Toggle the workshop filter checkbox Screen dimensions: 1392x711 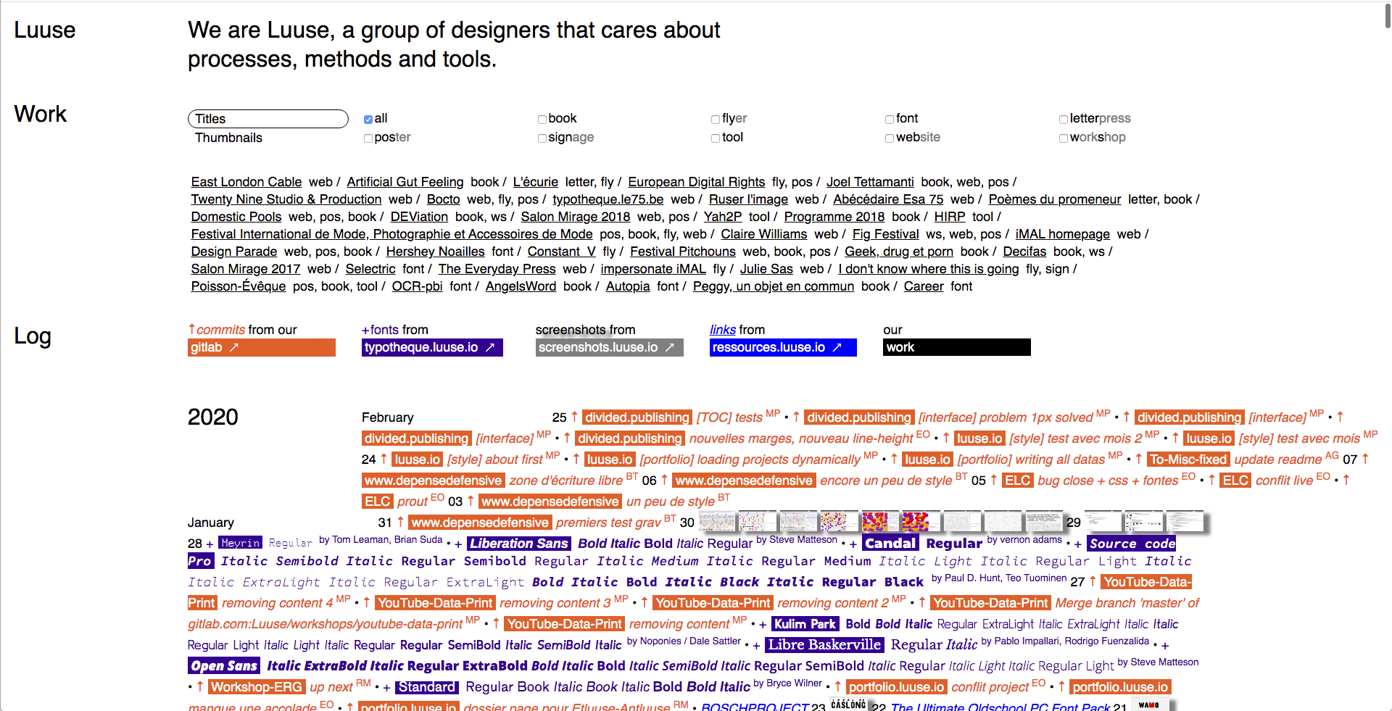1064,138
